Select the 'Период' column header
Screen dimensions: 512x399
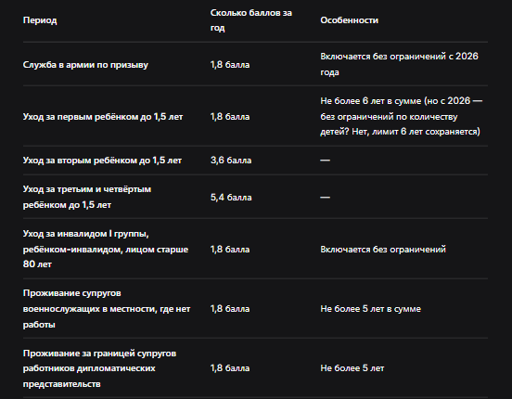40,20
